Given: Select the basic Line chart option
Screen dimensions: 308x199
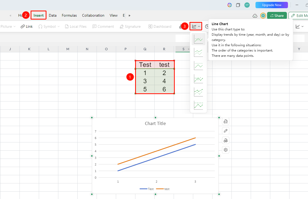Looking at the screenshot, I should coord(198,39).
